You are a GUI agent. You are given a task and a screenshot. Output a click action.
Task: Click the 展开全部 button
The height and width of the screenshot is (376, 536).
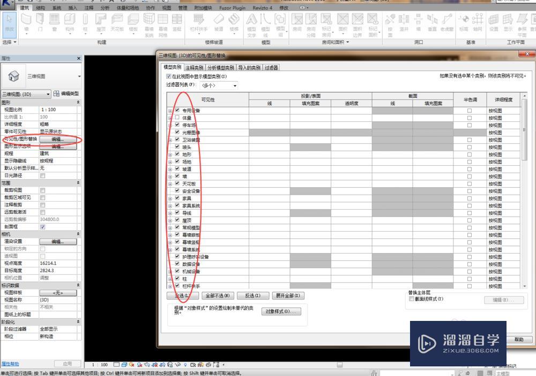pyautogui.click(x=288, y=295)
